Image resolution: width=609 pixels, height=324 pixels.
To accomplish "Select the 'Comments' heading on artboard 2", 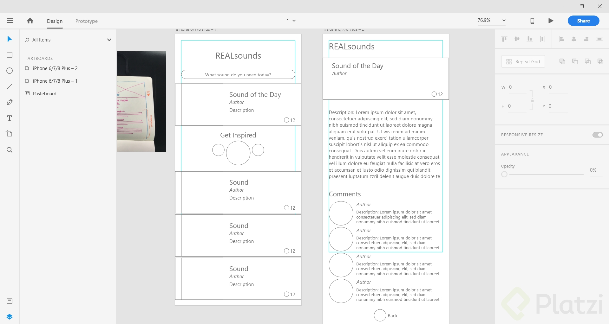I will tap(345, 194).
